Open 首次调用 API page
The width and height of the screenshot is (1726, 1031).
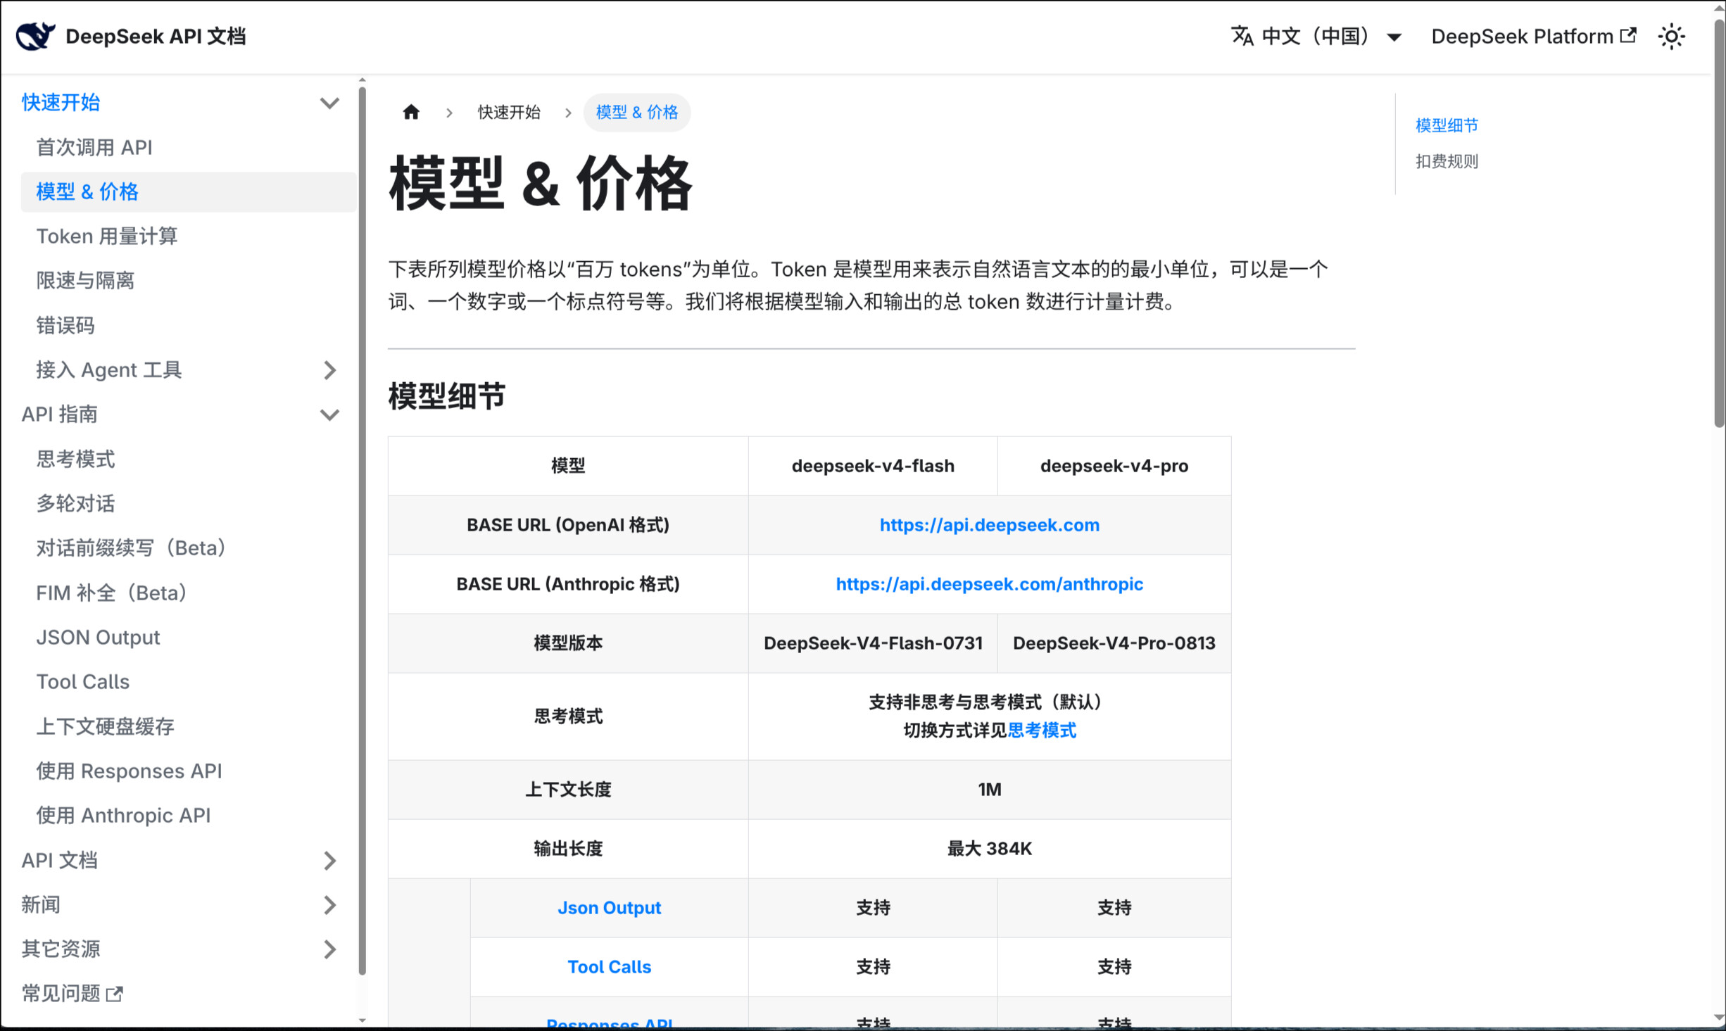(94, 147)
